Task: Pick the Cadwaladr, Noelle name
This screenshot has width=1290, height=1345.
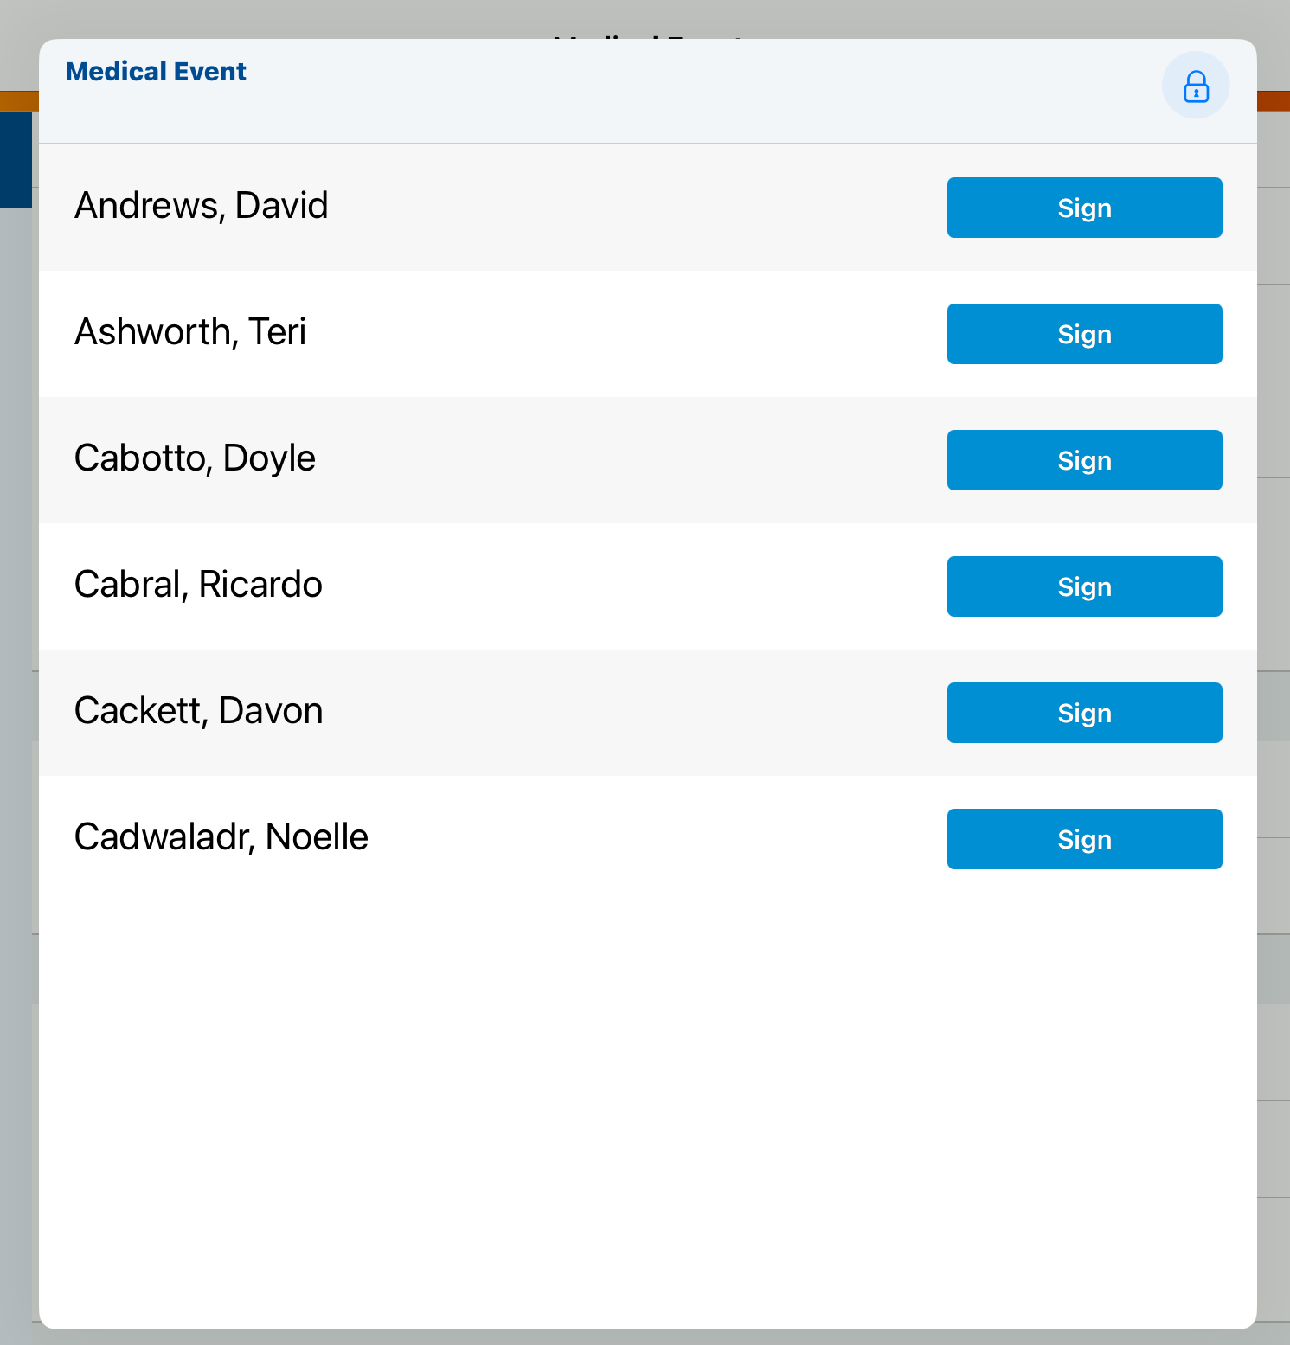Action: point(221,837)
